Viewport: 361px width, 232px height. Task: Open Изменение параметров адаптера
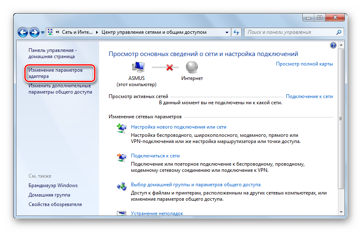[55, 73]
